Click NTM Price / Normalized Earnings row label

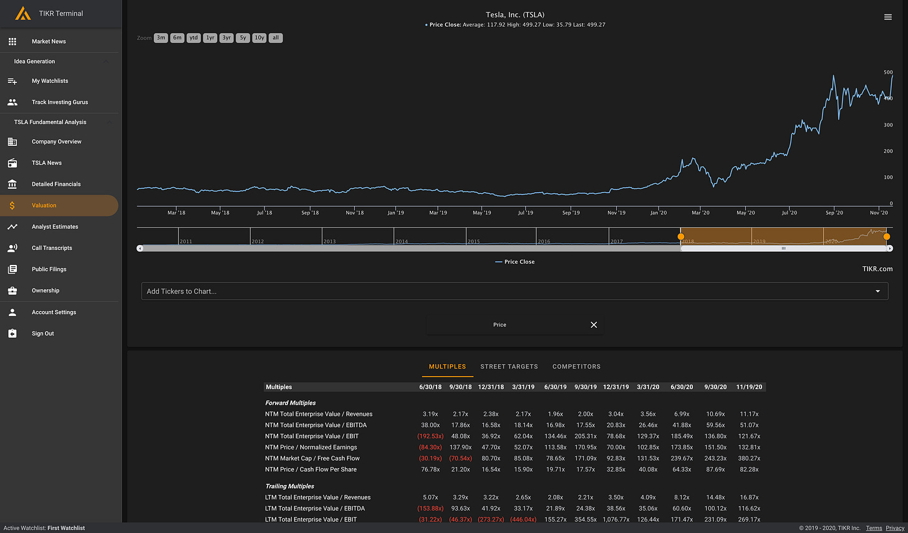click(311, 447)
